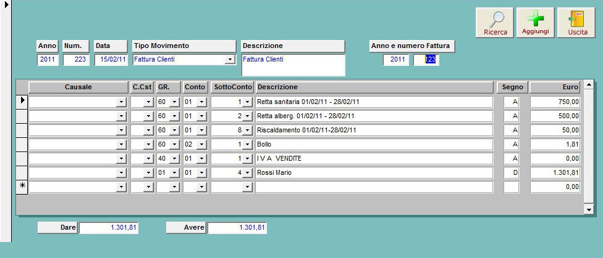This screenshot has width=603, height=258.
Task: Click the Segno field showing D
Action: click(512, 173)
